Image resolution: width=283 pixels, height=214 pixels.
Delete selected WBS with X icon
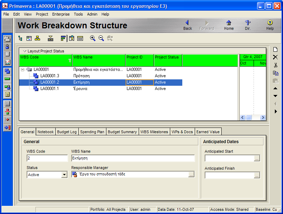click(276, 57)
